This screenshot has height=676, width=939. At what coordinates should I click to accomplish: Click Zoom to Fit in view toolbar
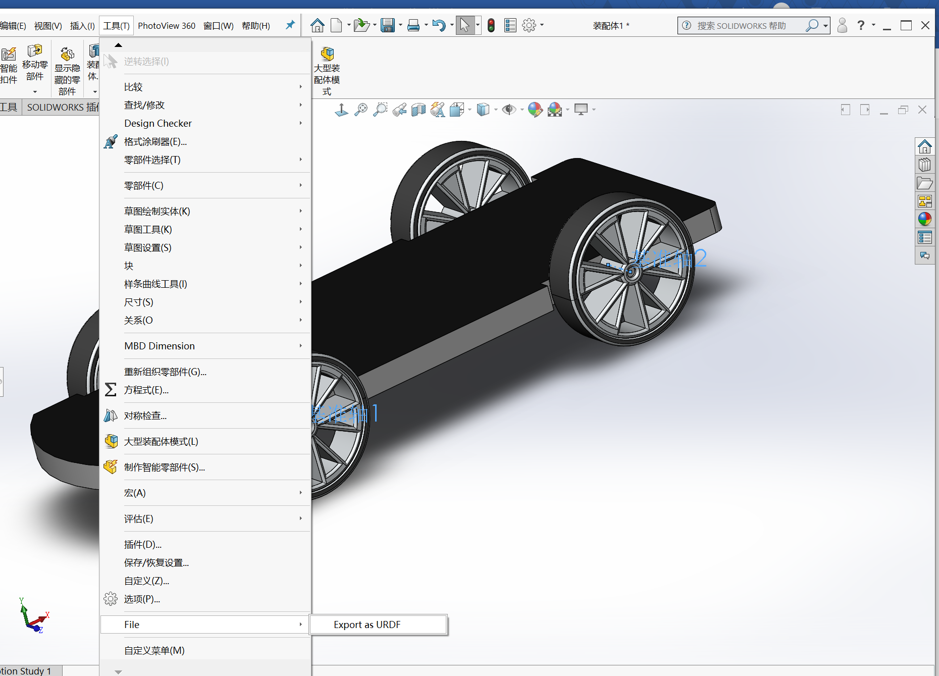pos(361,110)
